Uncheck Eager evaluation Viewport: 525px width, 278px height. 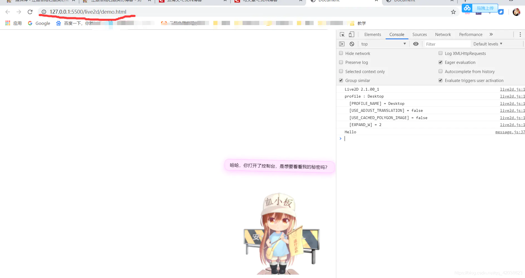click(x=441, y=62)
